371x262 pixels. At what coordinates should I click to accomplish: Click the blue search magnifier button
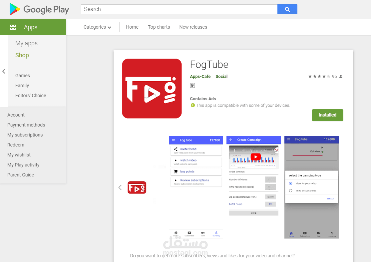pyautogui.click(x=287, y=9)
